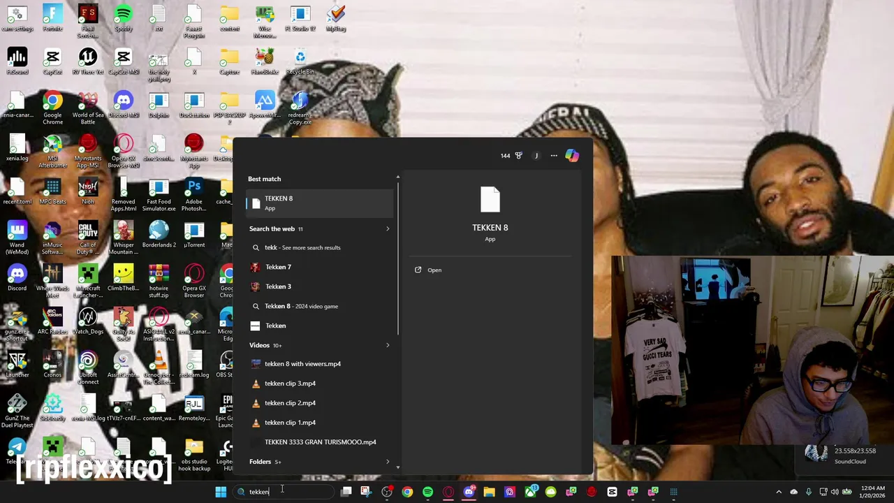Select the Dolphin desktop icon
Image resolution: width=894 pixels, height=503 pixels.
(159, 105)
